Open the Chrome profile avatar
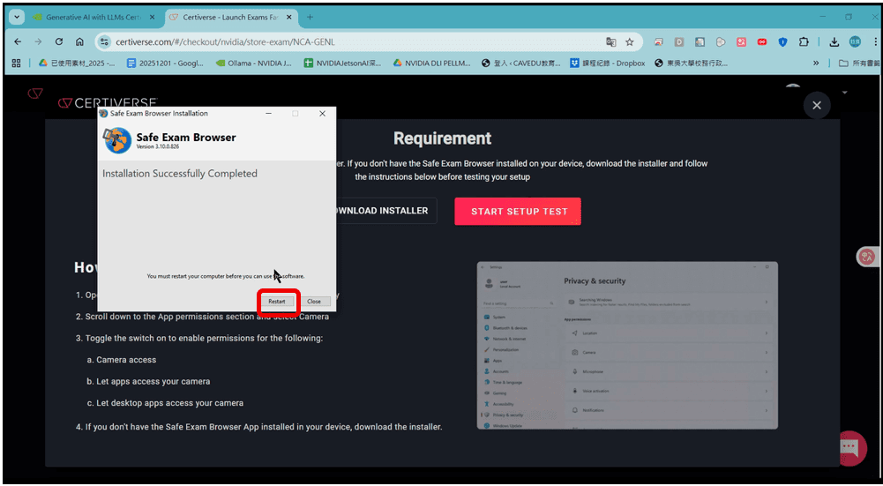Screen dimensions: 883x486 pyautogui.click(x=855, y=41)
